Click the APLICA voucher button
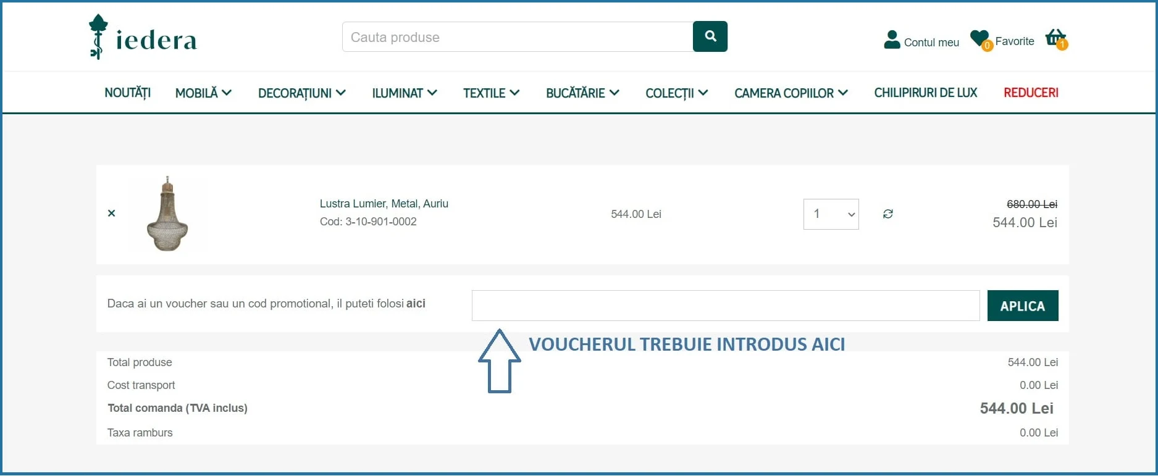The width and height of the screenshot is (1158, 476). coord(1023,306)
